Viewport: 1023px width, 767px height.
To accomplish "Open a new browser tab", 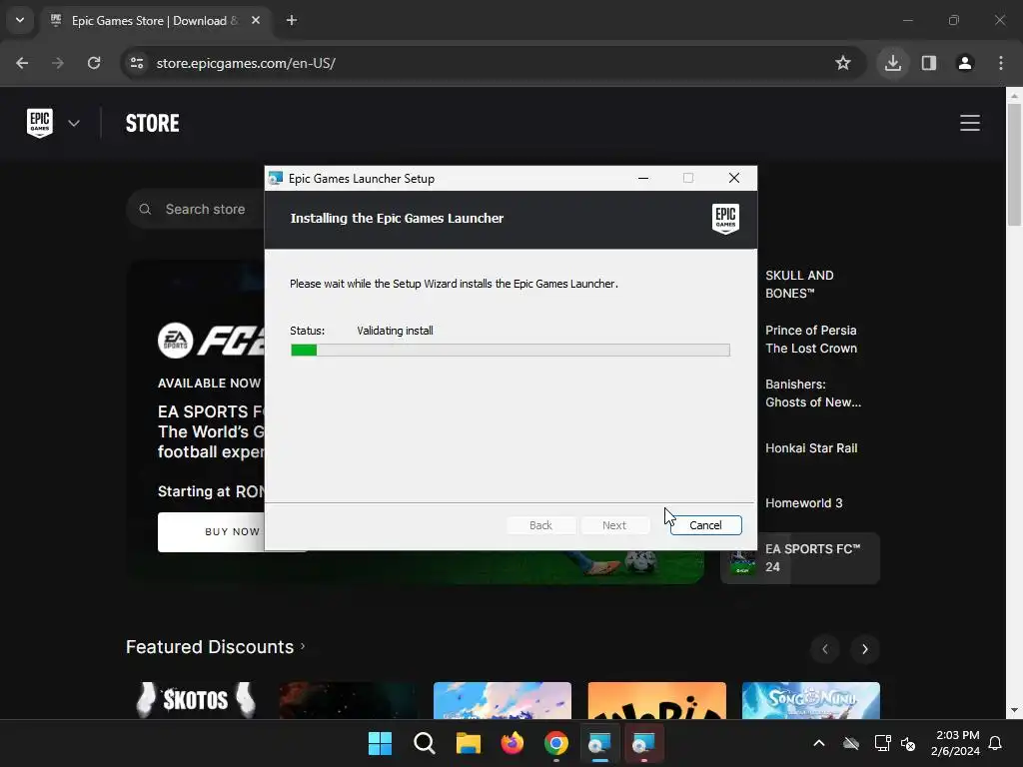I will [292, 21].
